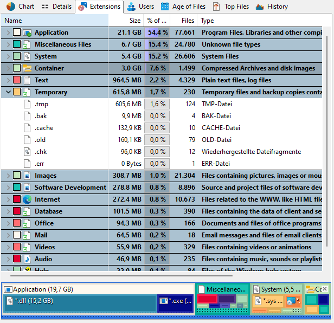This screenshot has width=334, height=323.
Task: Click the Top Files arrow icon
Action: click(216, 7)
